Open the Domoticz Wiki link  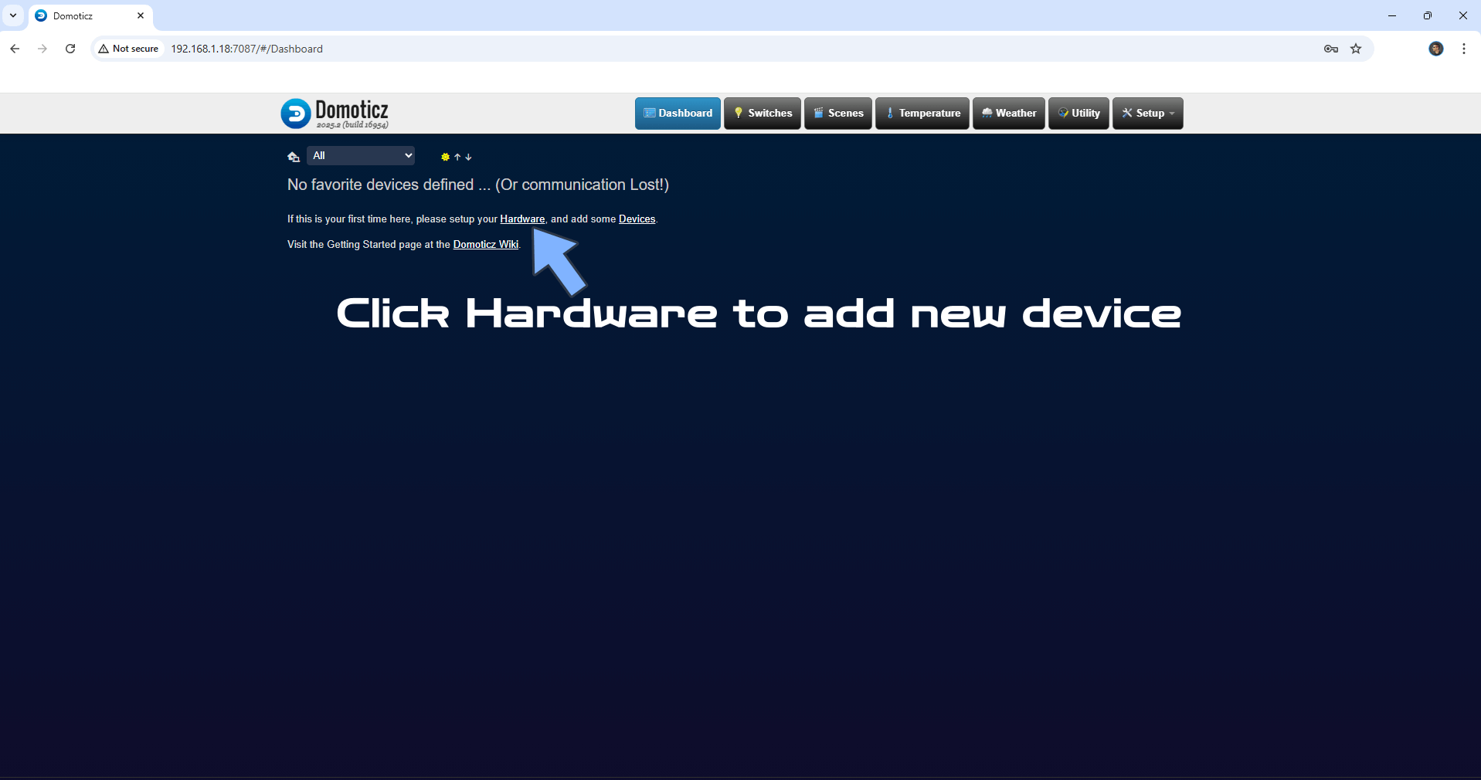coord(485,245)
